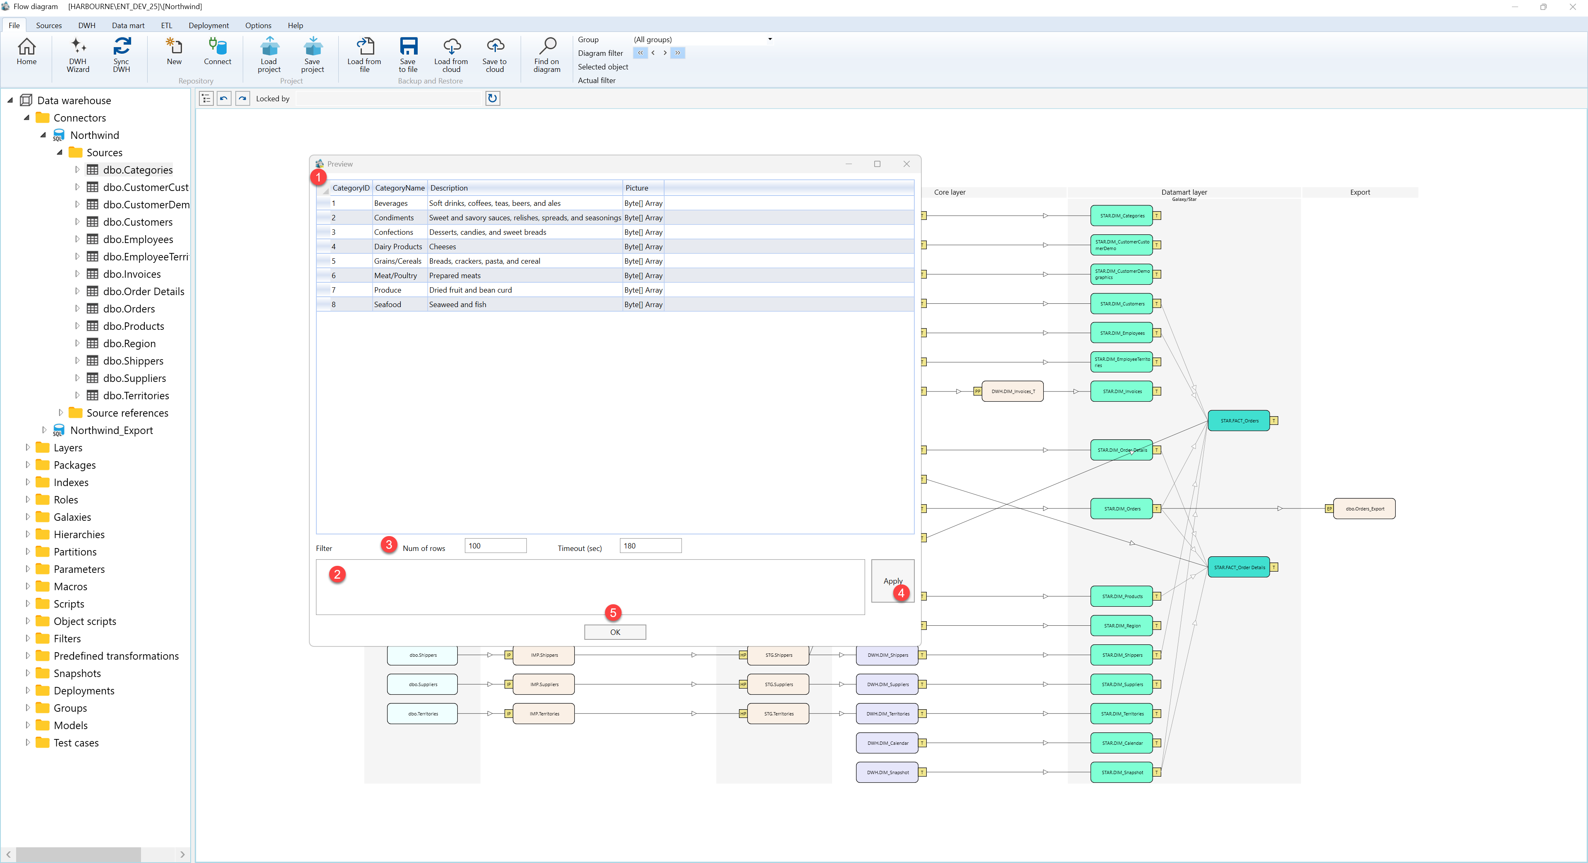Screen dimensions: 1588x863
Task: Select the Beverages cell in Preview grid
Action: coord(399,203)
